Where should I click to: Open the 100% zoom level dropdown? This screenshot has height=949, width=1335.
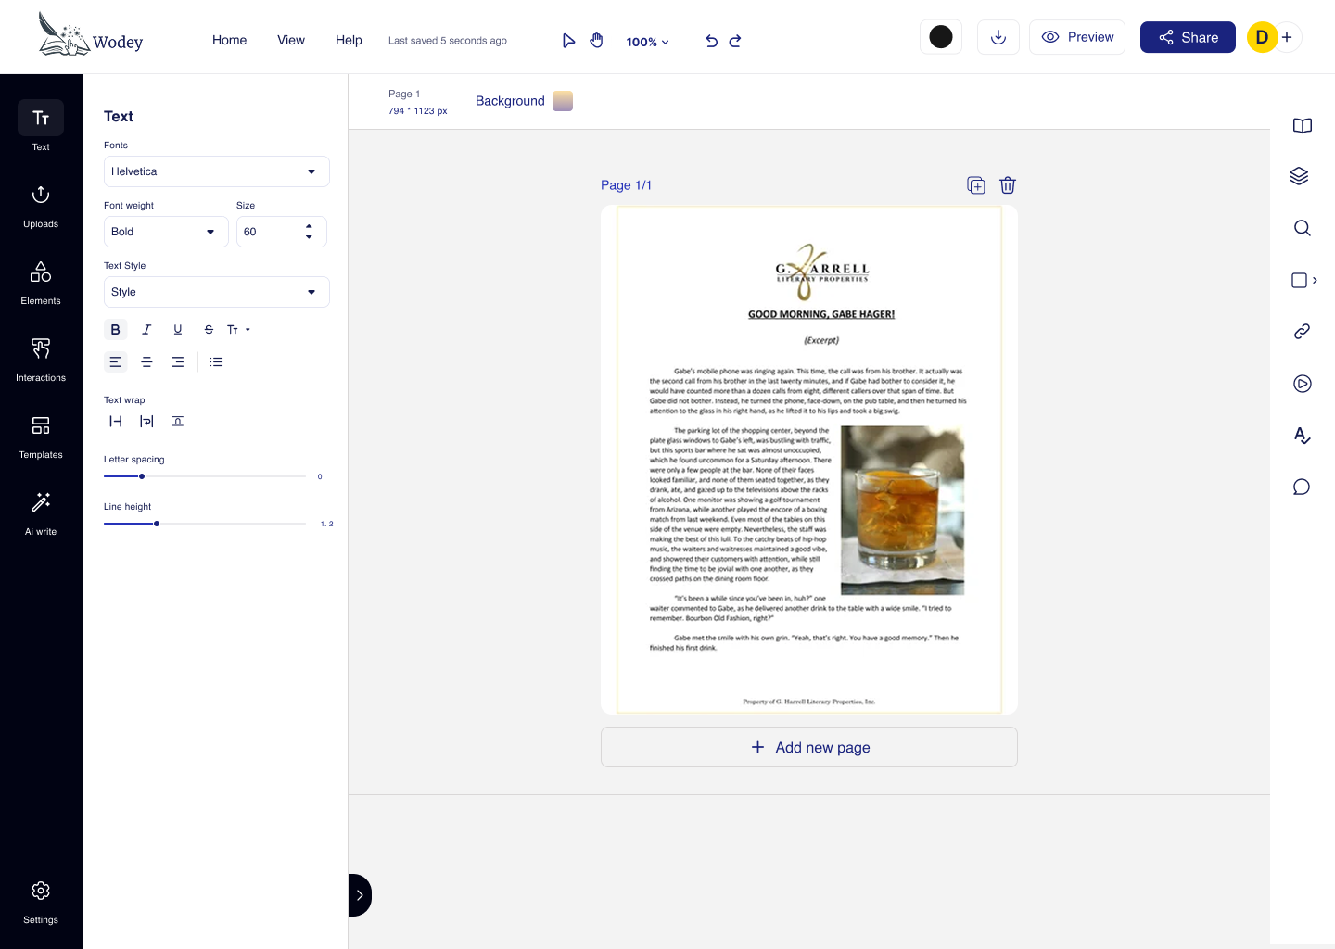(x=647, y=42)
